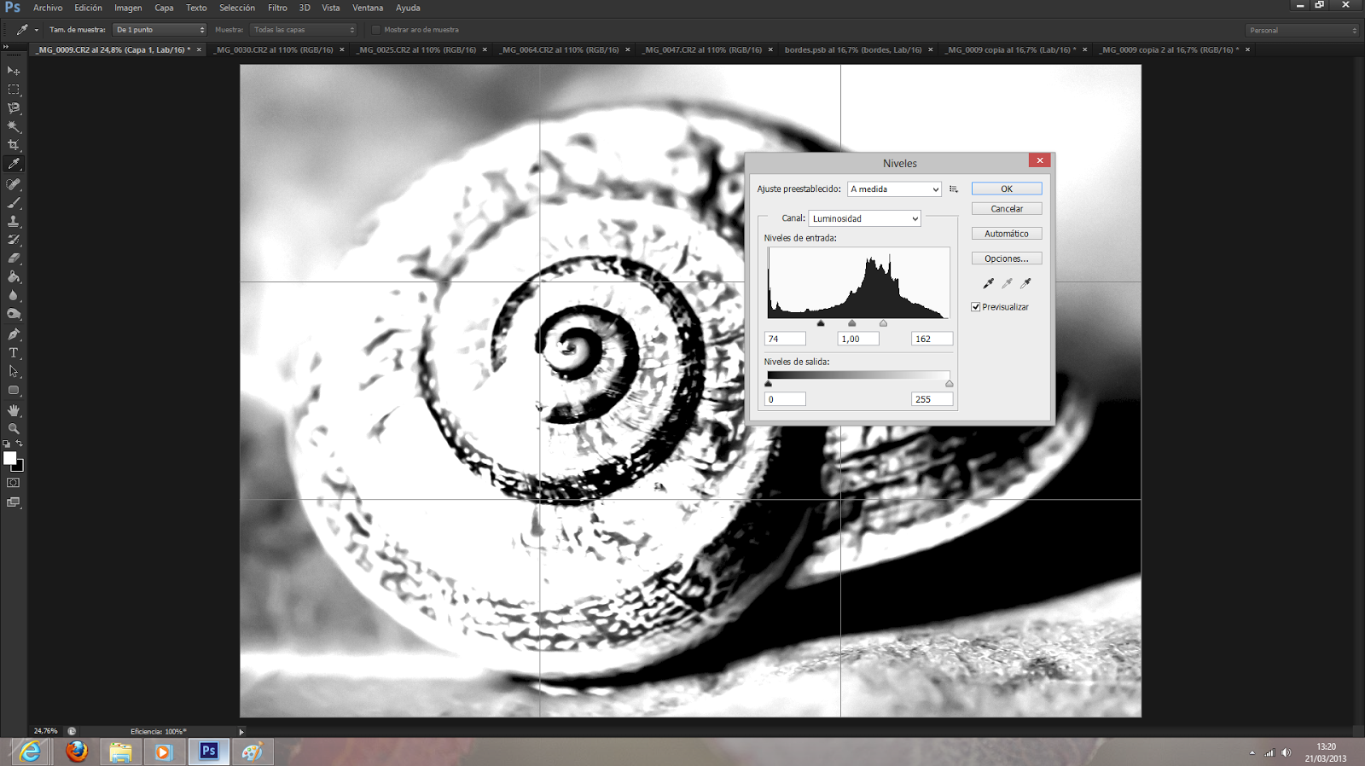Select the Hand tool
1365x766 pixels.
(14, 410)
